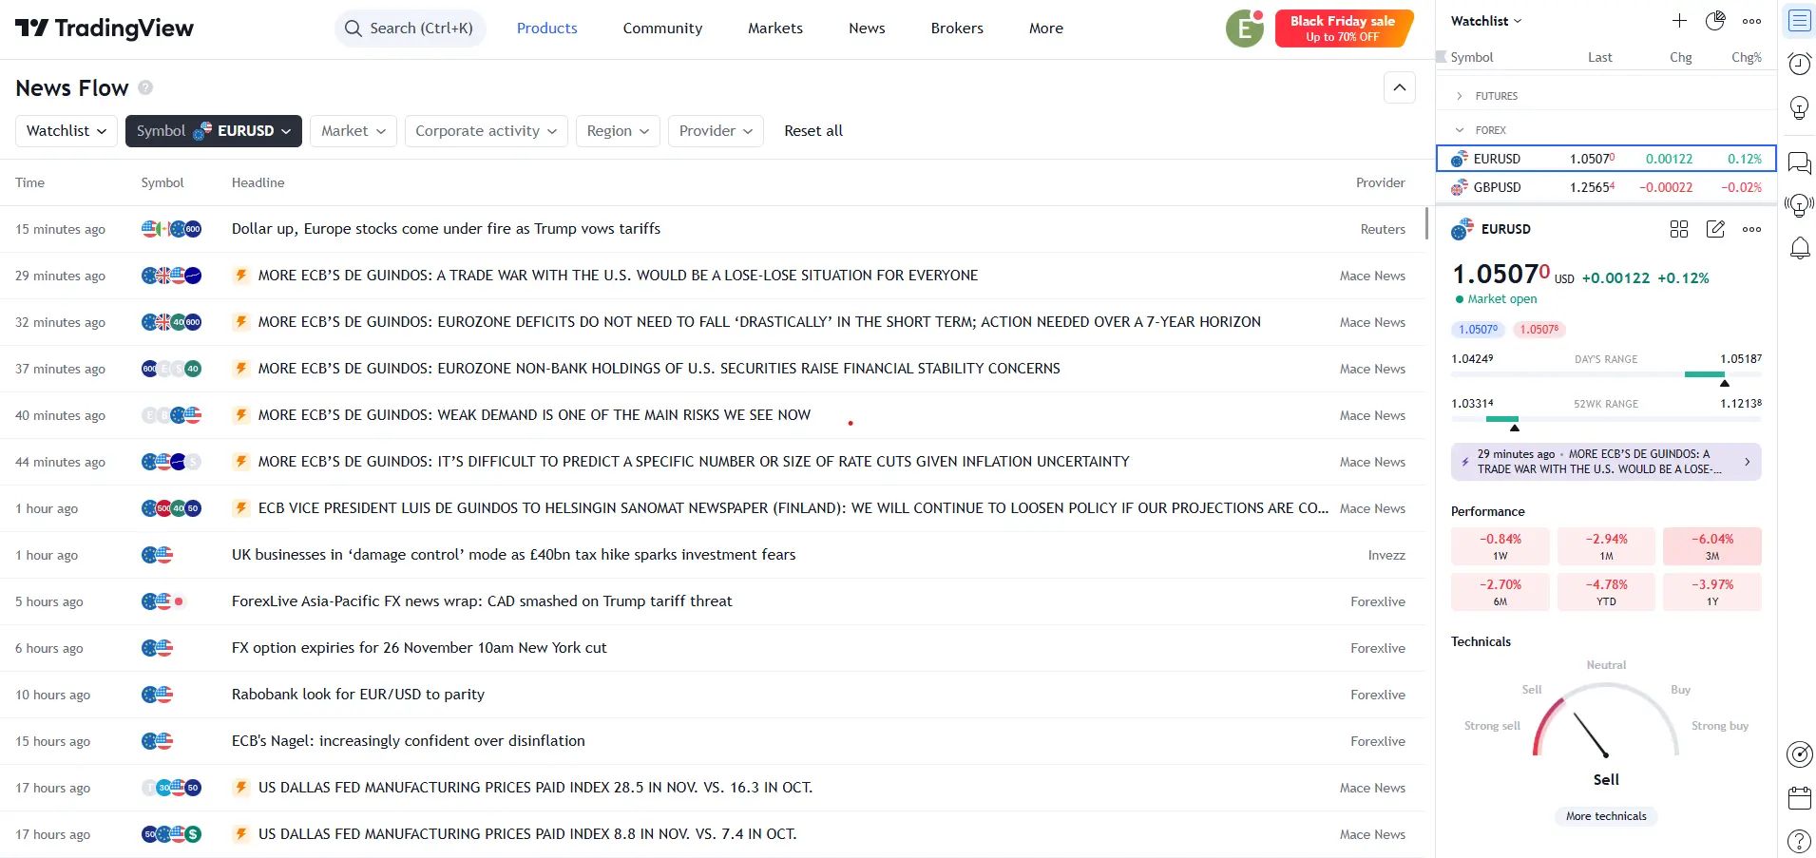Open the More menu

coord(1046,29)
